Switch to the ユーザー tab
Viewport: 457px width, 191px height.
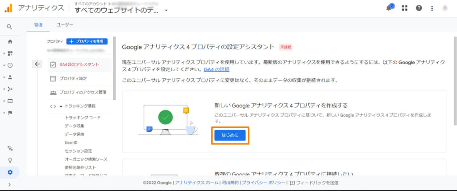(65, 25)
